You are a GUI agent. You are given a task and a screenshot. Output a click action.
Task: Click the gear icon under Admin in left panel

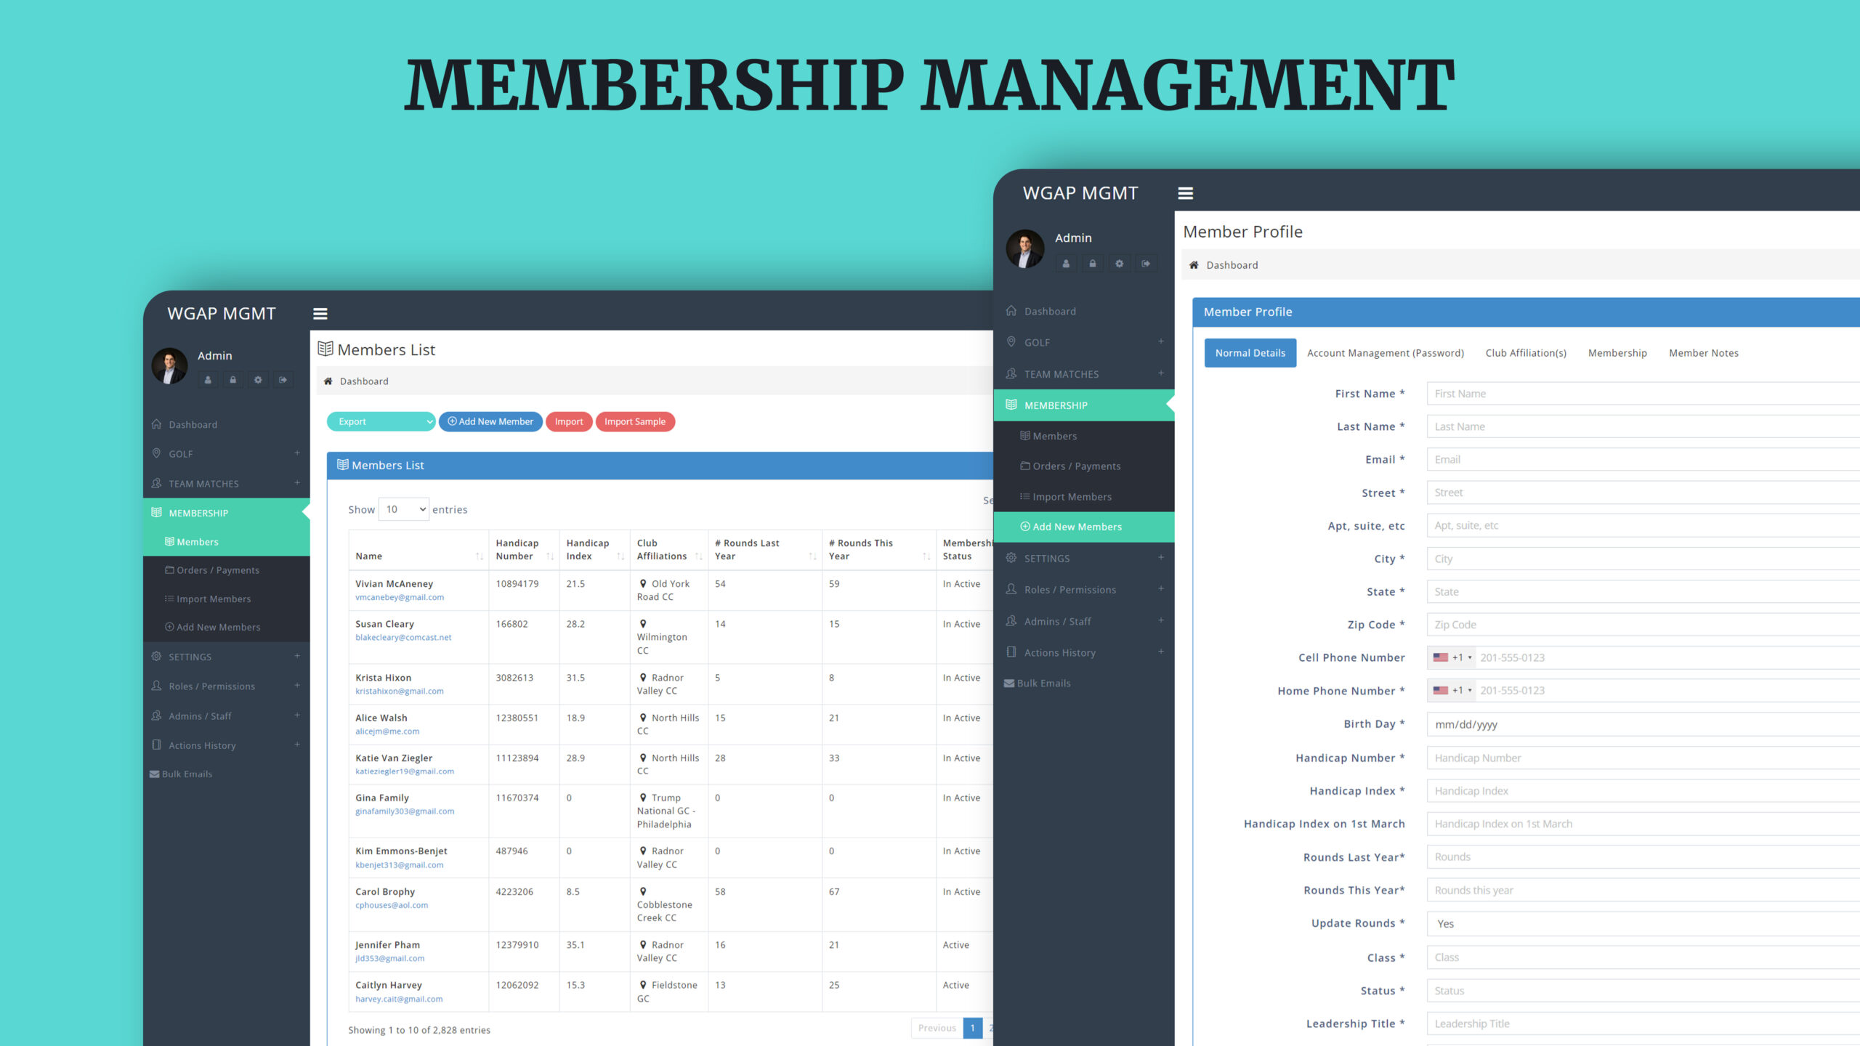pyautogui.click(x=258, y=380)
